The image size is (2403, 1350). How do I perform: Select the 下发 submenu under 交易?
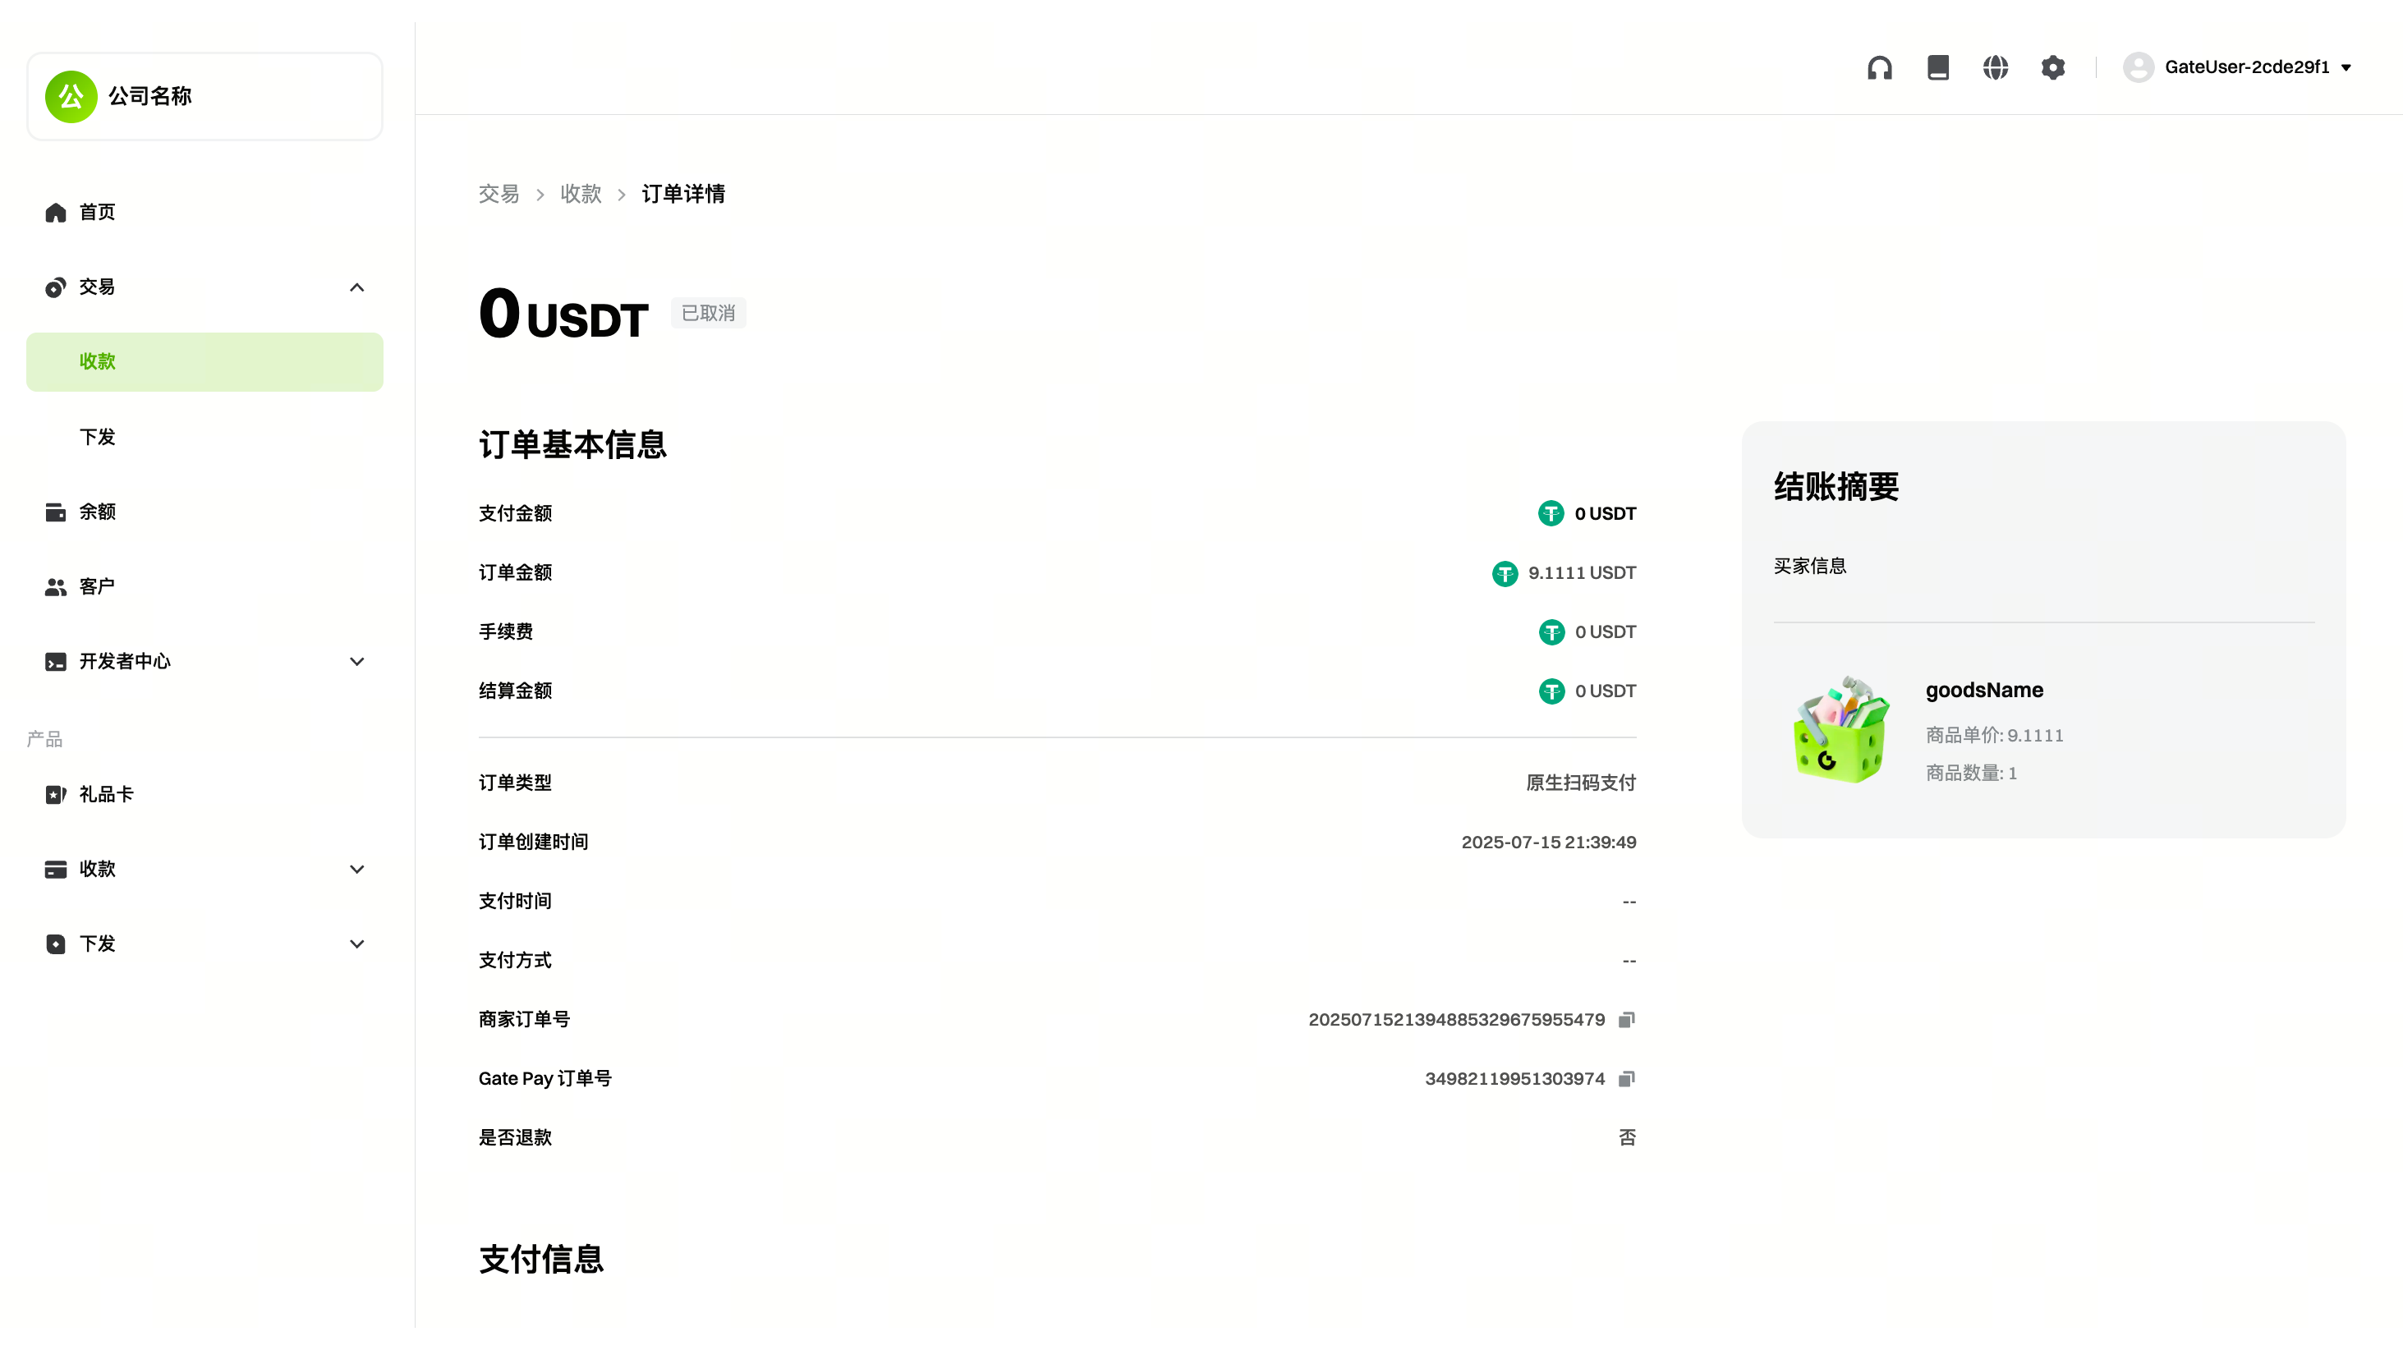point(97,437)
